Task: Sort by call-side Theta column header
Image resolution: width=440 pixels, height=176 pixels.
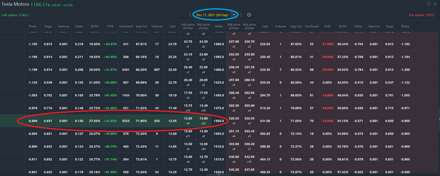Action: [32, 26]
